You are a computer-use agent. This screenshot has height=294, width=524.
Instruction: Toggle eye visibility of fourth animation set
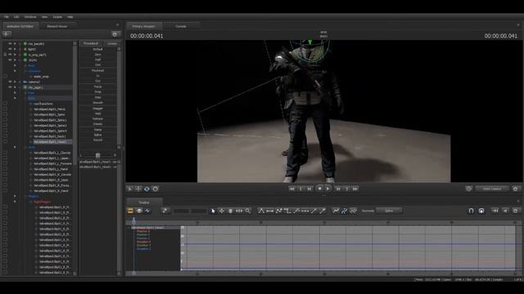10,60
